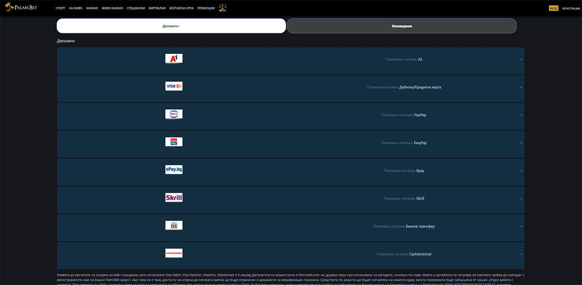Screen dimensions: 582x285
Task: Click the text Платежна система: A1
Action: (x=404, y=59)
